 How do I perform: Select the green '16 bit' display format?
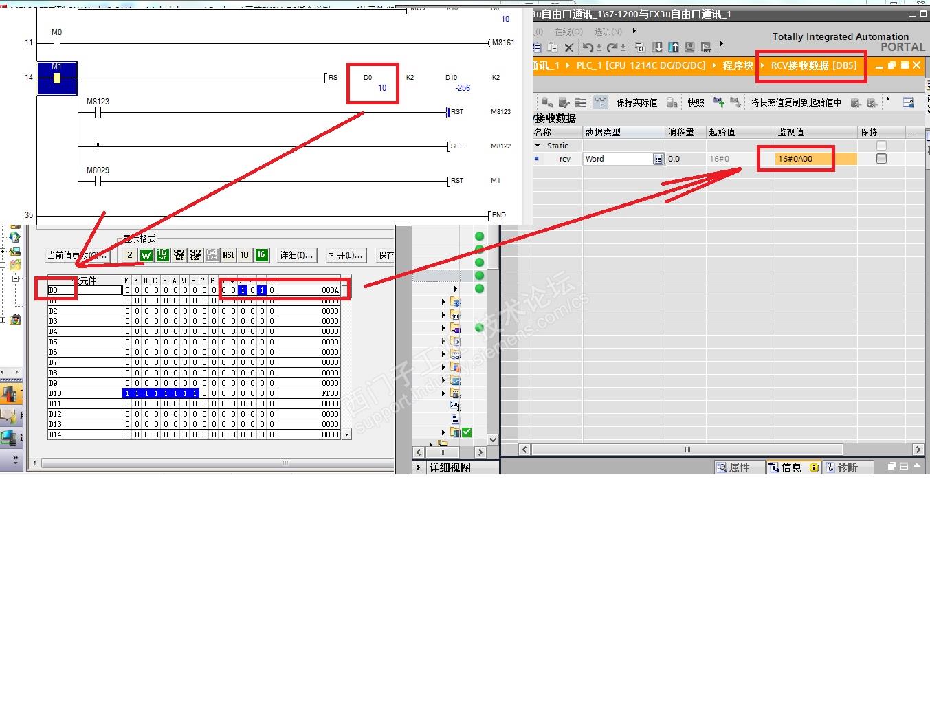162,255
